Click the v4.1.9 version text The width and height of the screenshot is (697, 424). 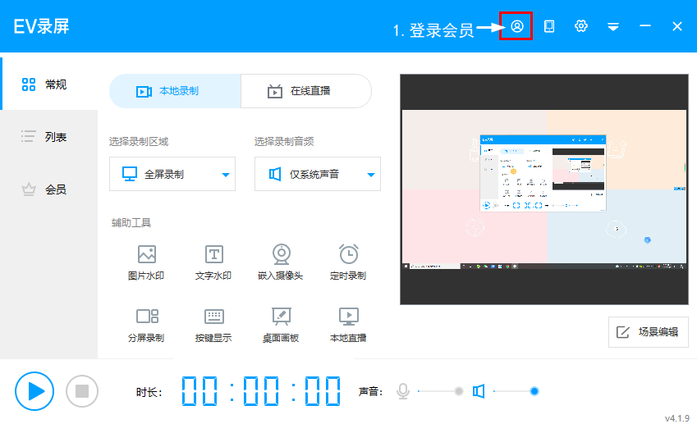[x=677, y=418]
